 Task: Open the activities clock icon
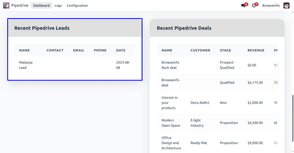click(x=254, y=5)
